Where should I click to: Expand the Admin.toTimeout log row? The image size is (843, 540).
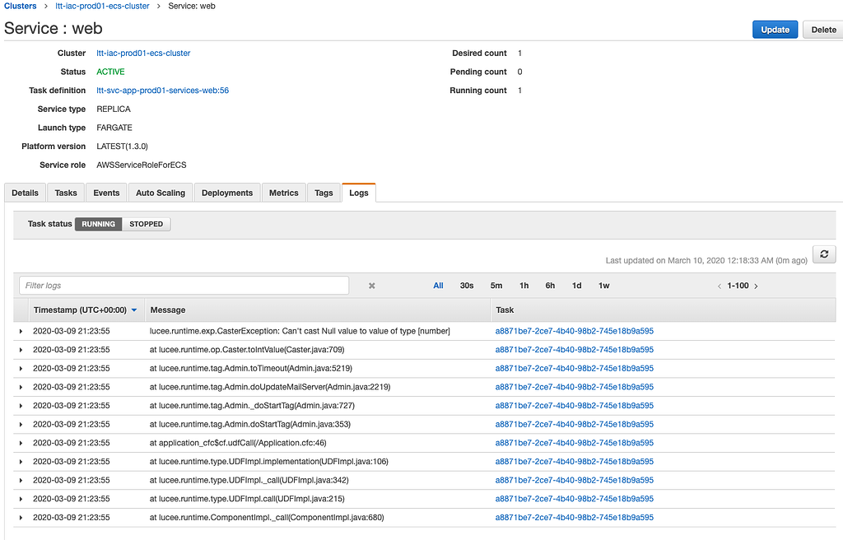coord(21,369)
